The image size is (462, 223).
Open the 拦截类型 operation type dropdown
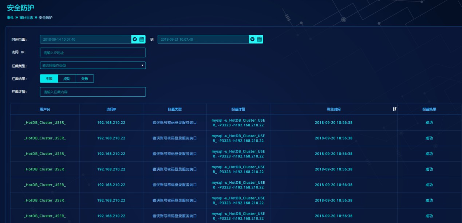pyautogui.click(x=93, y=65)
